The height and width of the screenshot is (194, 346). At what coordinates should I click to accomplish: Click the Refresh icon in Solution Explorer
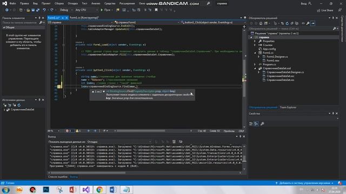[x=287, y=23]
